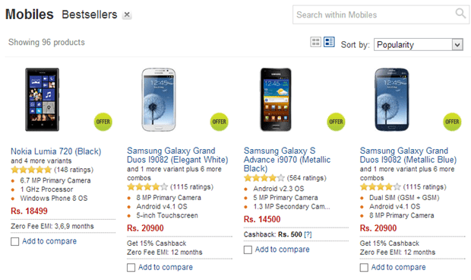Check Add to compare for Nokia Lumia 720
Viewport: 471px width, 280px height.
click(x=14, y=241)
